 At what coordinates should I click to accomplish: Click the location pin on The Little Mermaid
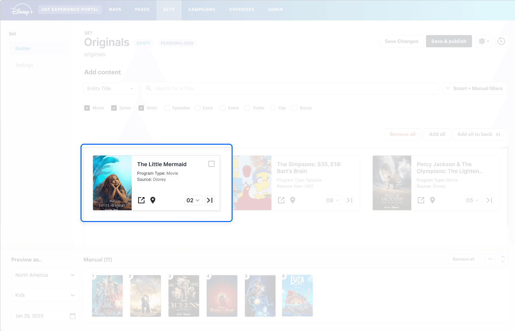tap(153, 200)
